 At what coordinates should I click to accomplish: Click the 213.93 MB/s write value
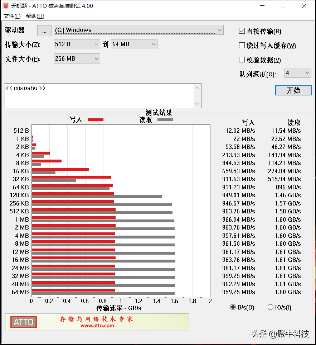pyautogui.click(x=238, y=155)
